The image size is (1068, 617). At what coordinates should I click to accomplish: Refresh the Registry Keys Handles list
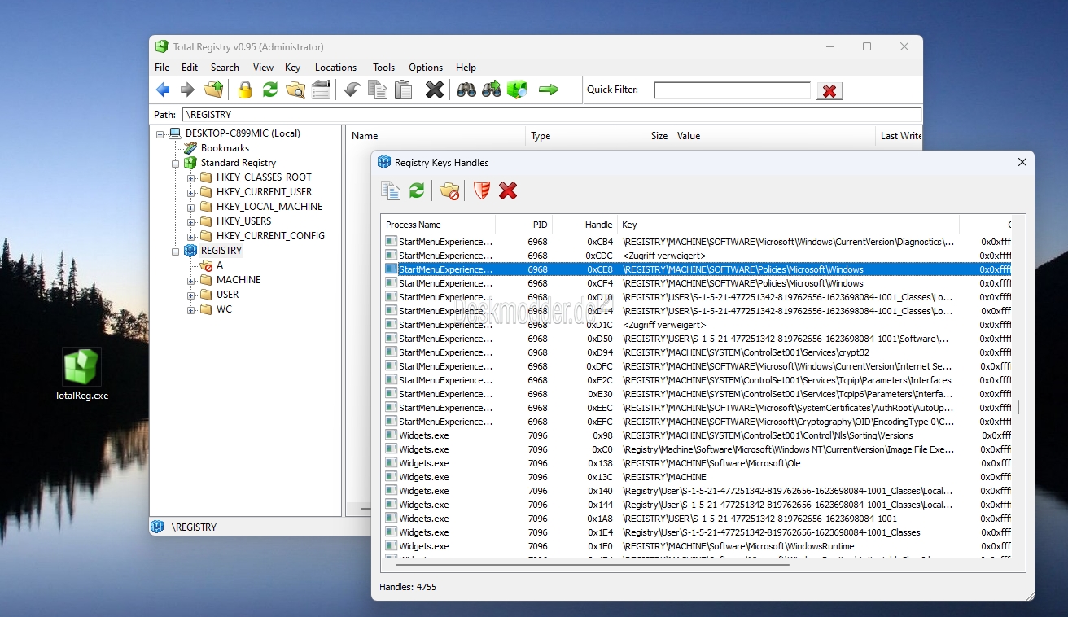tap(417, 190)
